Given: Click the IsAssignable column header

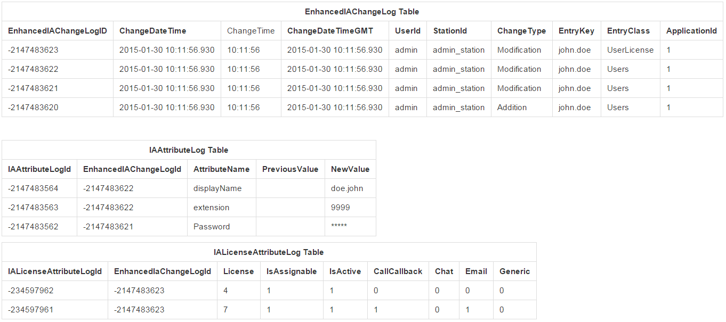Looking at the screenshot, I should point(292,271).
